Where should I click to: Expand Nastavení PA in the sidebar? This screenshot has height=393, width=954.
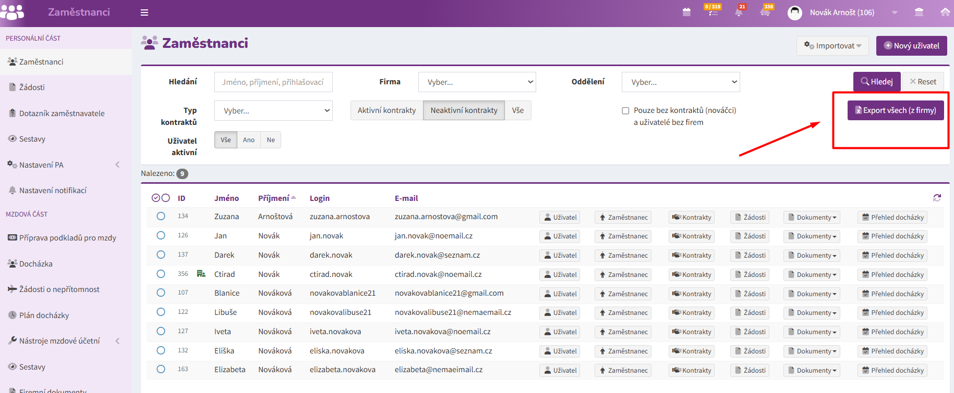(66, 165)
